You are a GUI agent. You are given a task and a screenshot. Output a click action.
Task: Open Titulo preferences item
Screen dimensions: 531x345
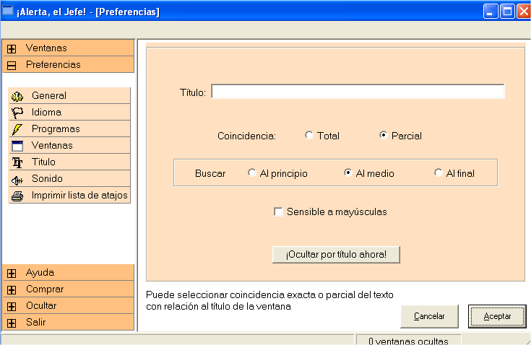[x=69, y=162]
